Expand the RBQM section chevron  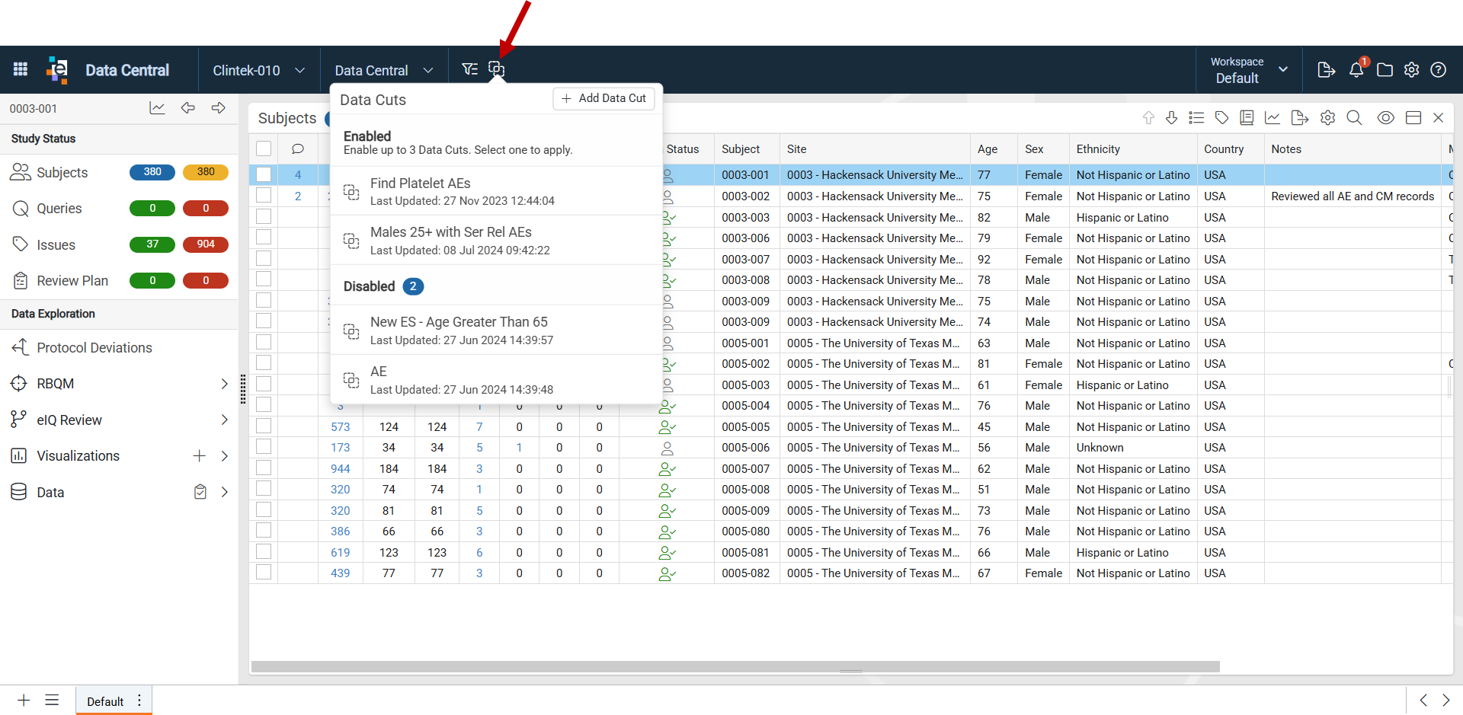(x=224, y=384)
